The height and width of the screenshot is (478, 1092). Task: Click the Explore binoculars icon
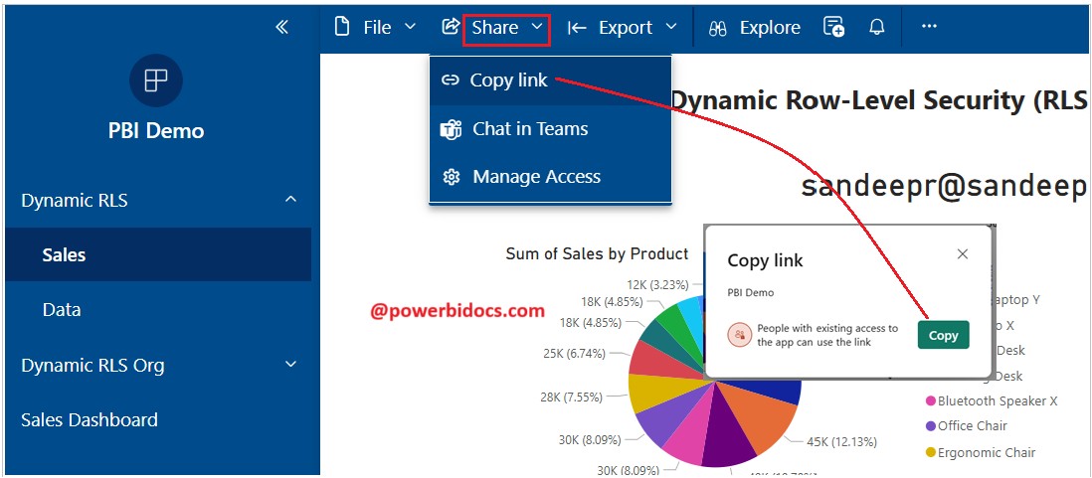click(718, 28)
